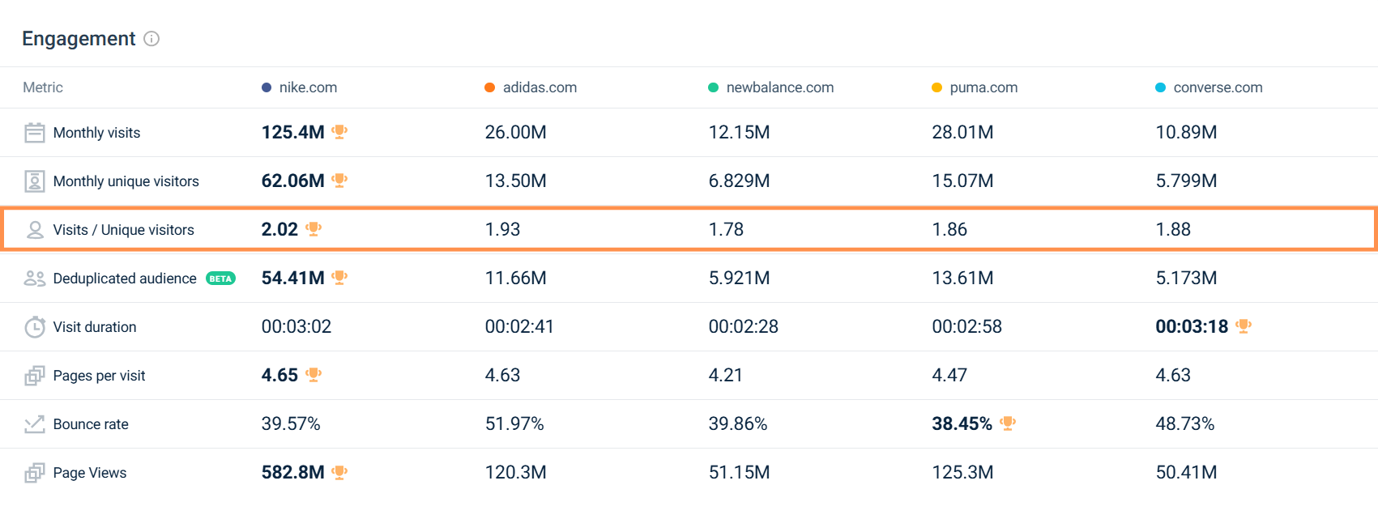Click the trophy beside 54.41M
This screenshot has height=519, width=1378.
339,278
